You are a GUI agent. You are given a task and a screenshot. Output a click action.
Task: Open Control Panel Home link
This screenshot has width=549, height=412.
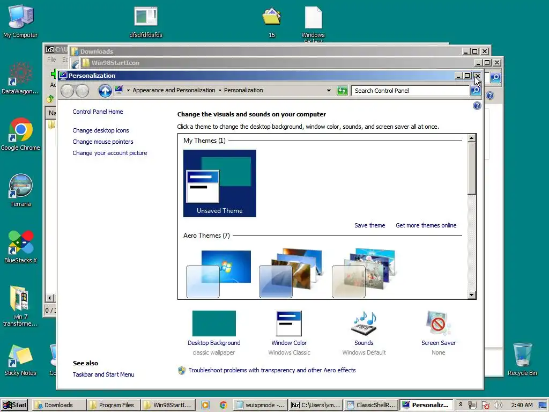(98, 112)
